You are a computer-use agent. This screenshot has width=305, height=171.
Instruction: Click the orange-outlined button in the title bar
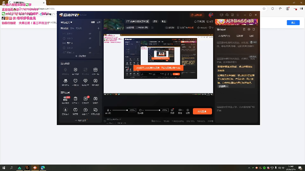[x=197, y=15]
